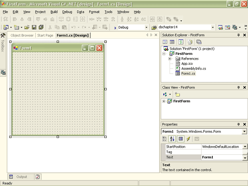
Task: Click the Redo arrow icon
Action: click(84, 27)
